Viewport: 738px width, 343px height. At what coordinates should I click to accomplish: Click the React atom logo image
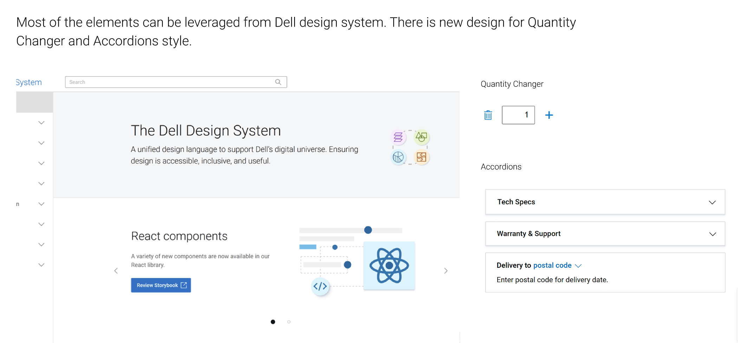coord(389,266)
